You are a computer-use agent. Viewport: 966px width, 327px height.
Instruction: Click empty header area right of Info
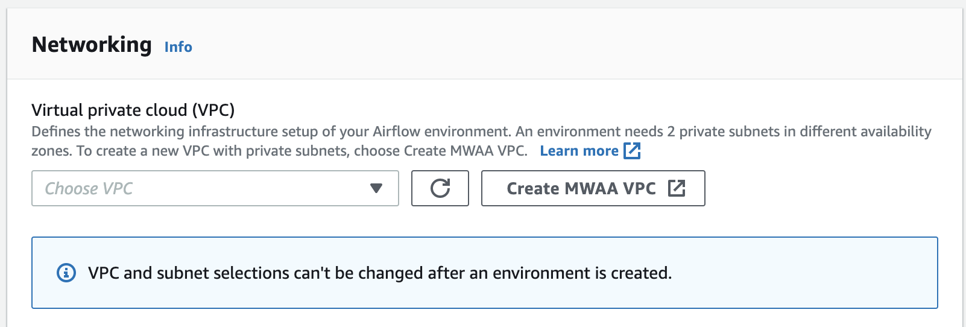tap(543, 45)
